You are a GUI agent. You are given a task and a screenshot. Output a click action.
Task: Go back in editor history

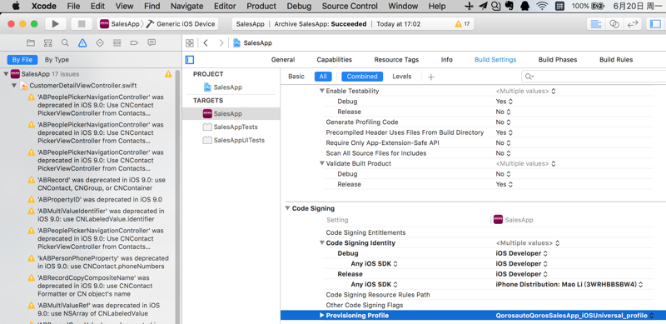pos(206,43)
